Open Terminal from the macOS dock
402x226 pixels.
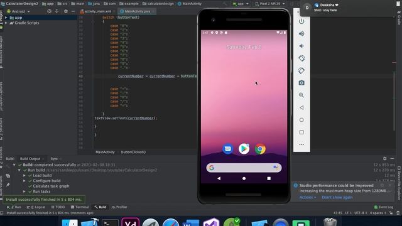111,223
